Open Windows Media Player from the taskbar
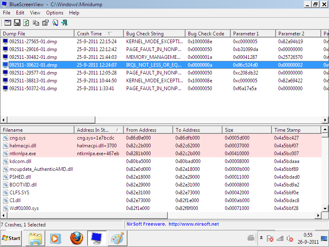The height and width of the screenshot is (247, 329). click(x=56, y=238)
